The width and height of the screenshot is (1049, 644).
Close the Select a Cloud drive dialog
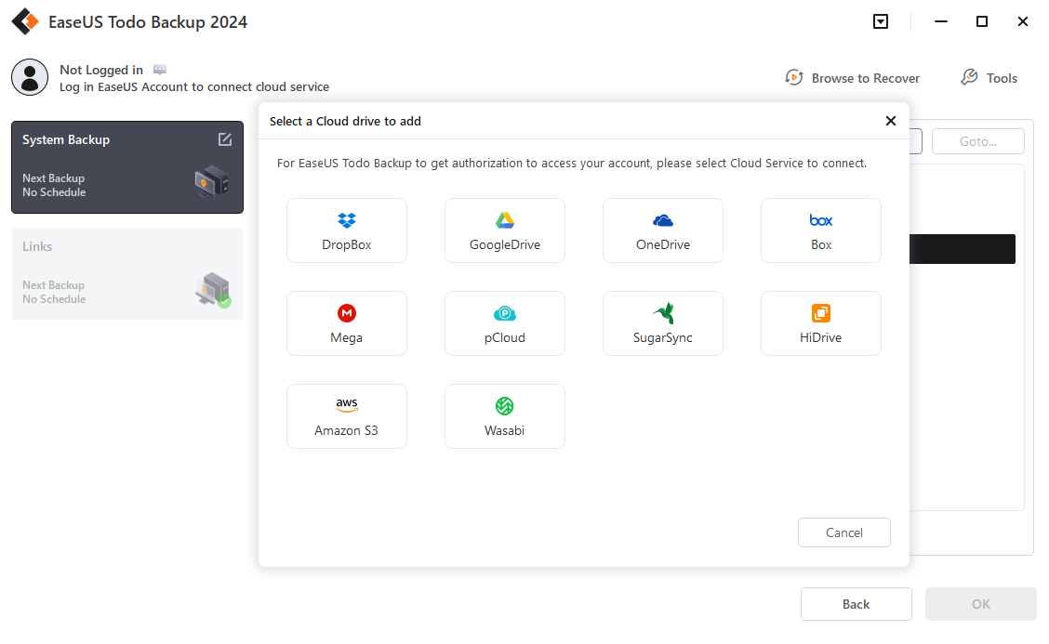(891, 121)
